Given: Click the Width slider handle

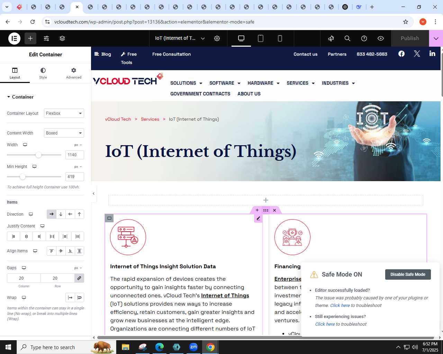Looking at the screenshot, I should (38, 155).
